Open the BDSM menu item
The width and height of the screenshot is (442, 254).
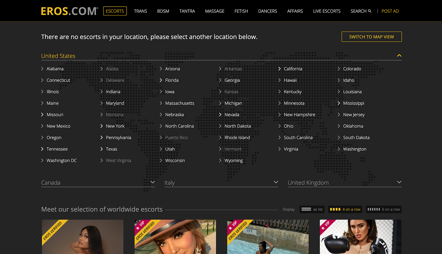pos(163,11)
